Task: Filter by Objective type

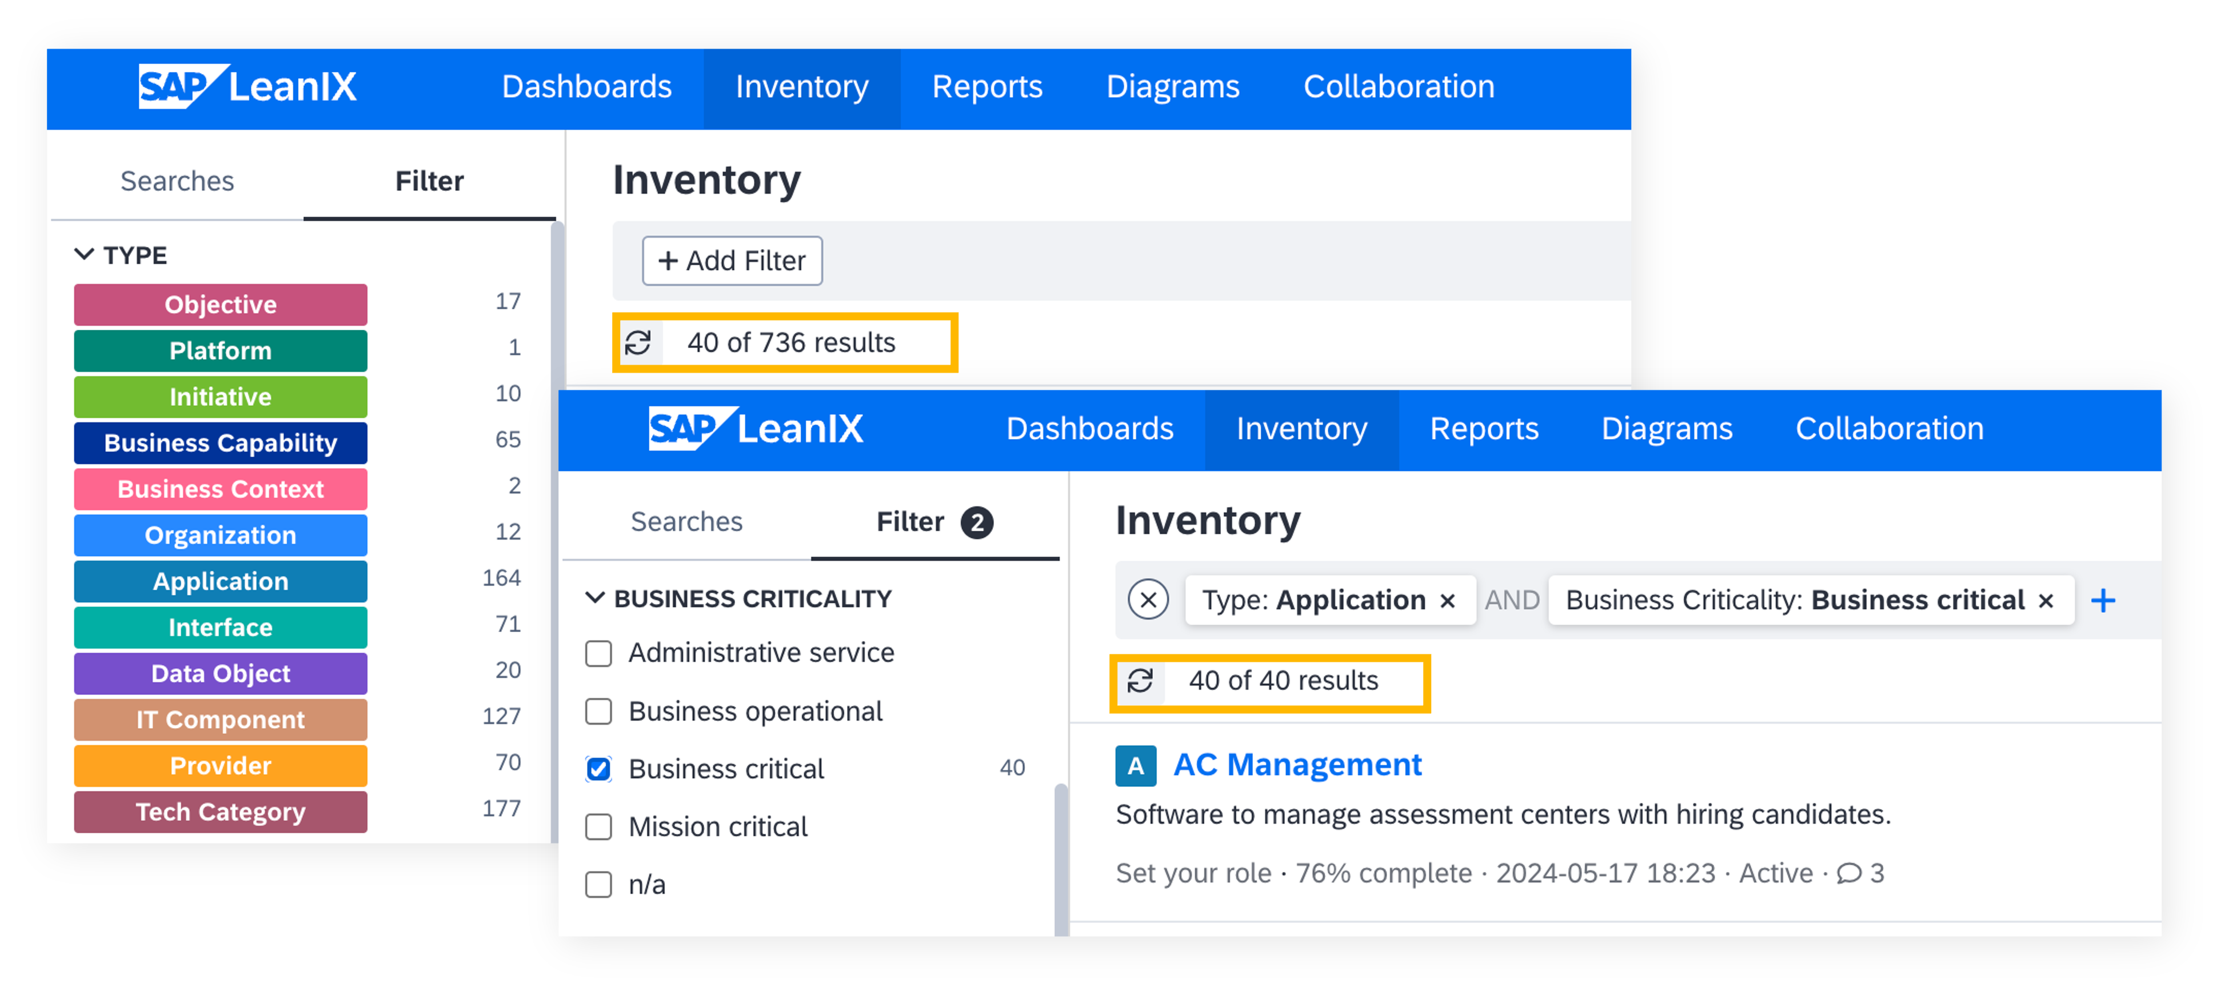Action: coord(221,305)
